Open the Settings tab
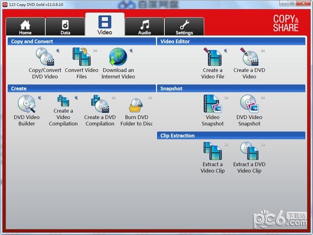This screenshot has width=313, height=235. tap(184, 27)
